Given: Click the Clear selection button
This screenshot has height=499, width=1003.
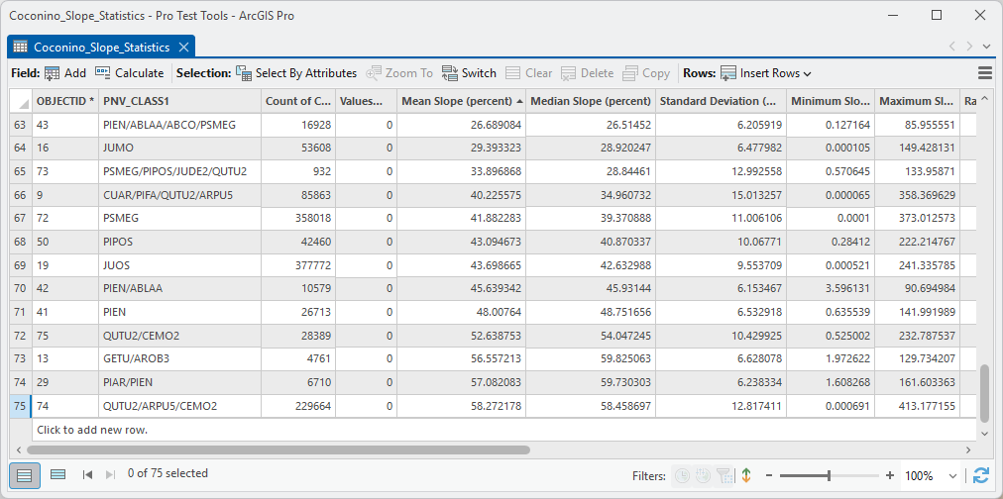Looking at the screenshot, I should [x=528, y=73].
